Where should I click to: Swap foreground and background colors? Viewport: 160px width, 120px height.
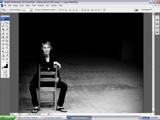[x=7, y=62]
